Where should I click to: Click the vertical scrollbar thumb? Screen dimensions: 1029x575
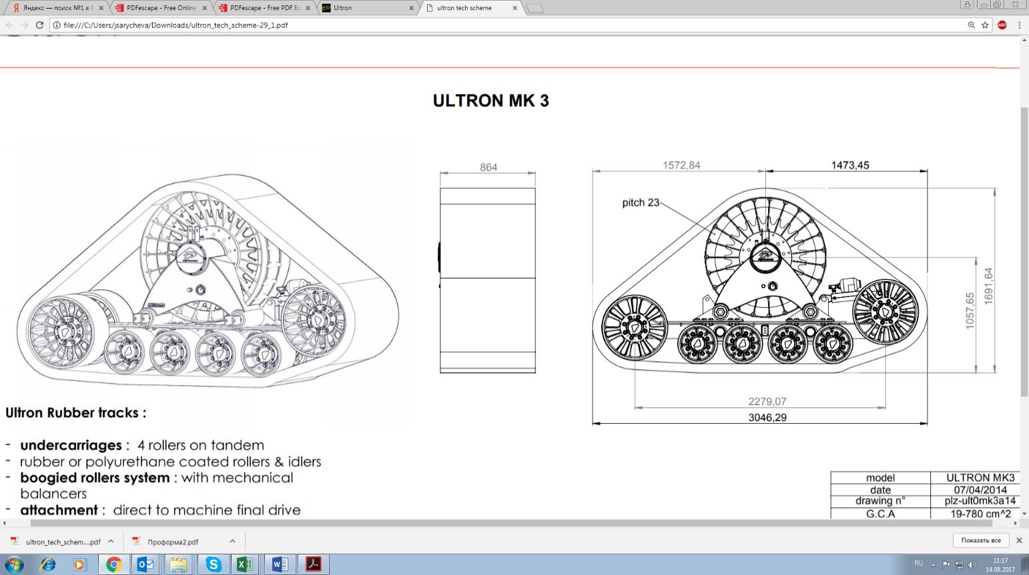1025,252
